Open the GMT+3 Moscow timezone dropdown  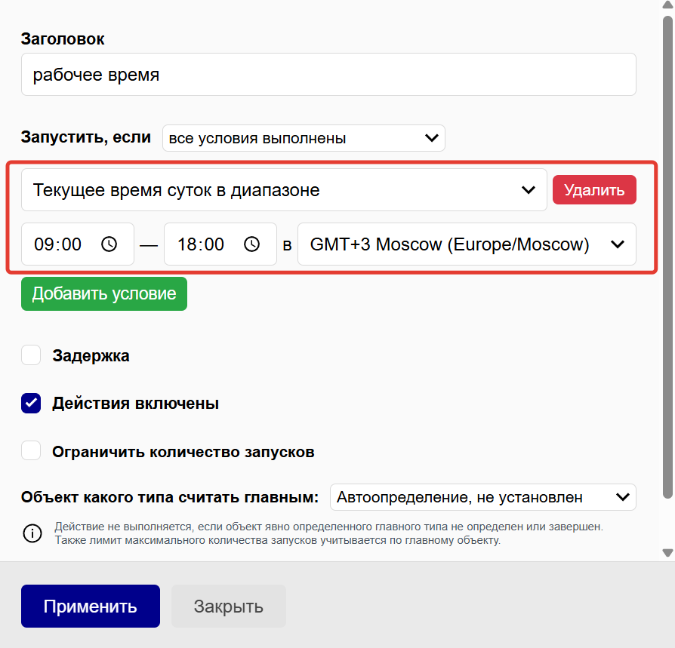tap(467, 244)
